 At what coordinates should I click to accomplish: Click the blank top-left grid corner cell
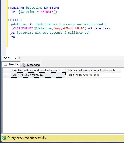pos(7,70)
